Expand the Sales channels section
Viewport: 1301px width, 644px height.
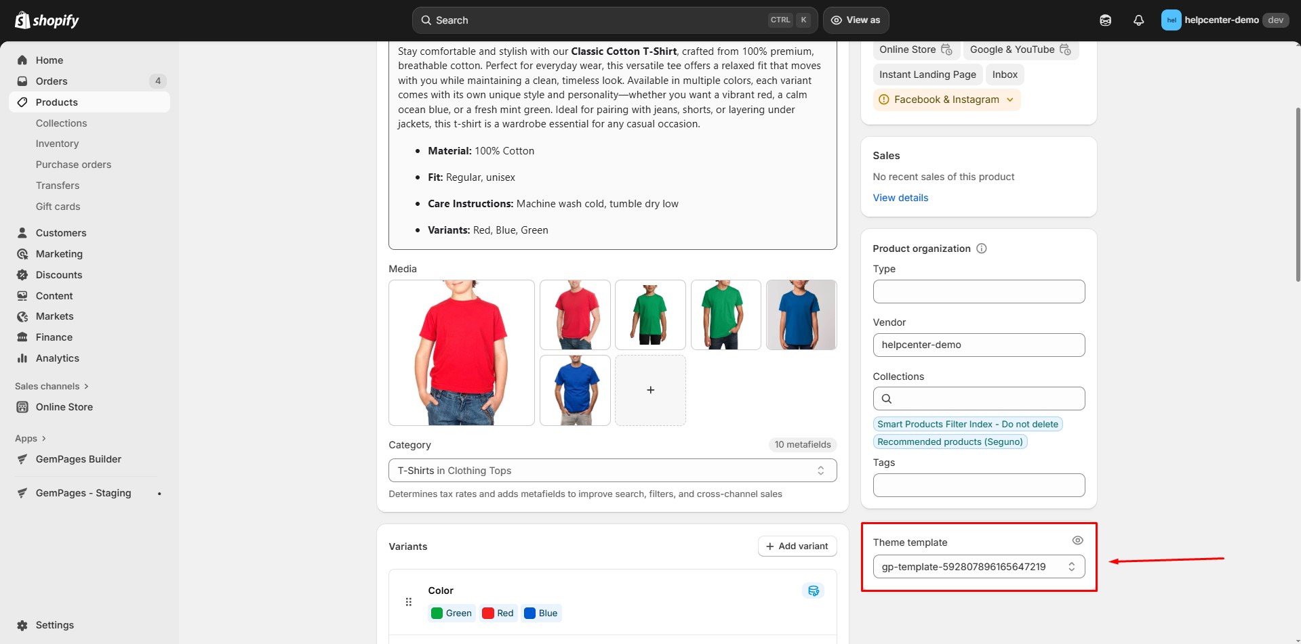[52, 386]
